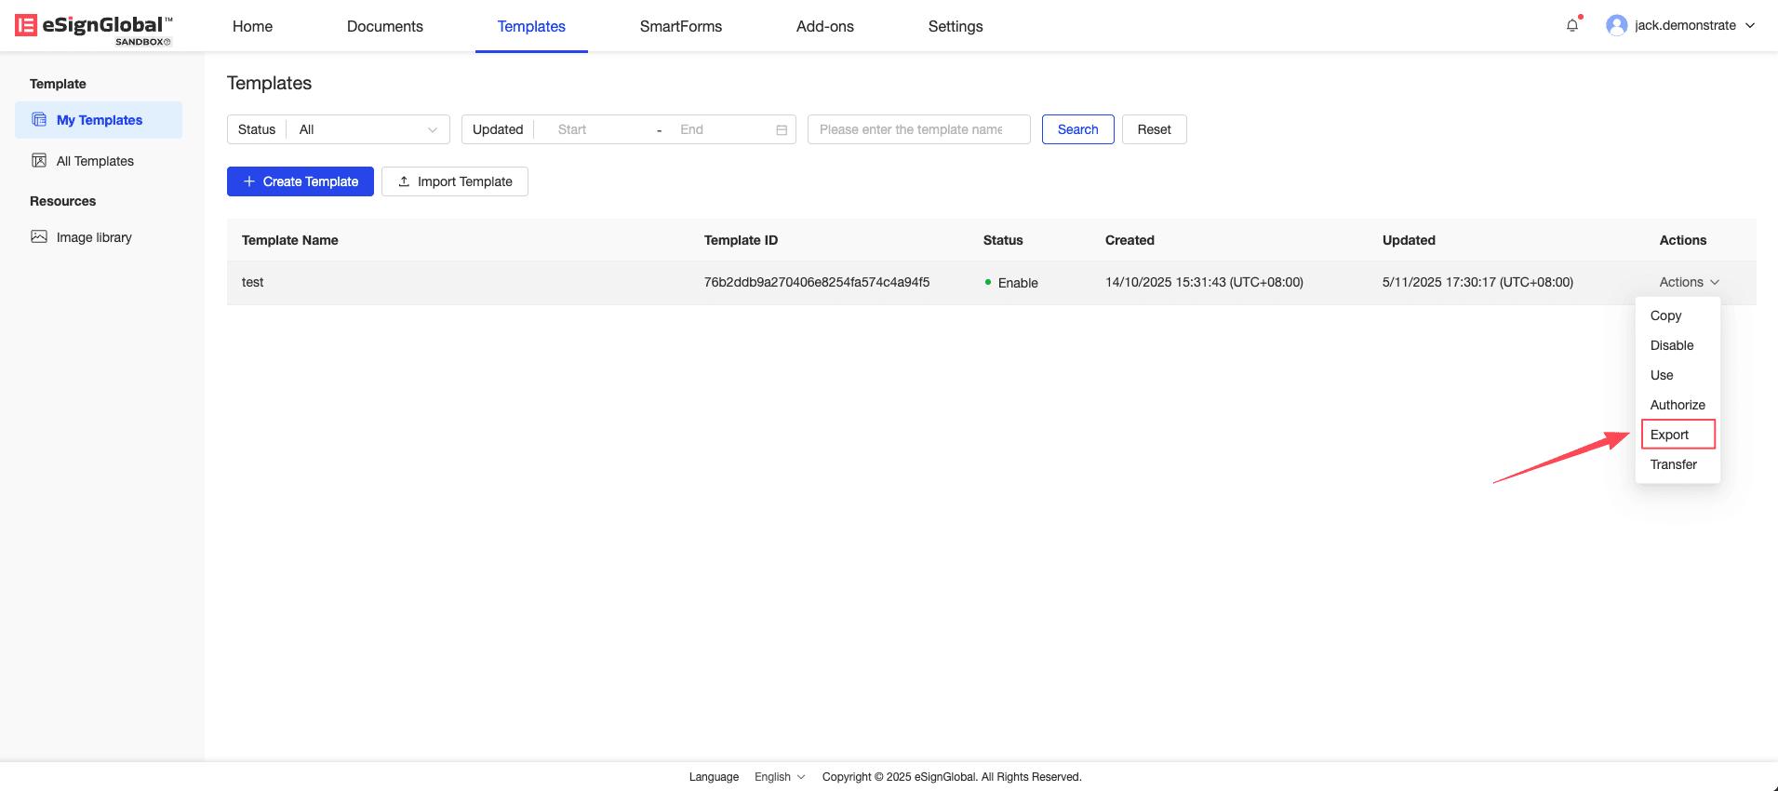
Task: Click the upload icon on Import Template
Action: point(404,181)
